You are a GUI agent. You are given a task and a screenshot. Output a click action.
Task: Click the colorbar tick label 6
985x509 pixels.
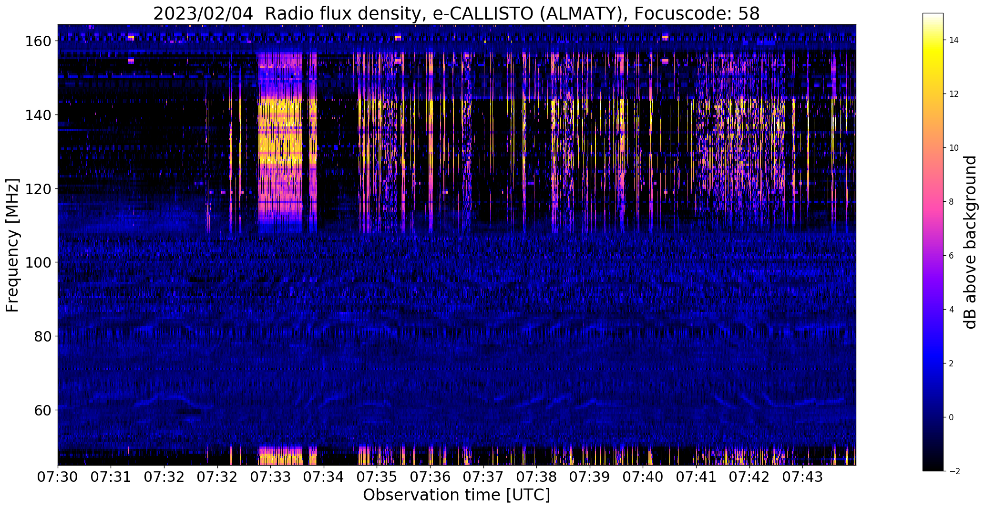952,256
